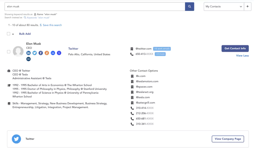
Task: Click the @aztecgrill.com email option
Action: pos(145,103)
